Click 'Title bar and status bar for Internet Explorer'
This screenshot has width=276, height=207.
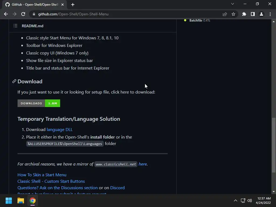coord(68,68)
